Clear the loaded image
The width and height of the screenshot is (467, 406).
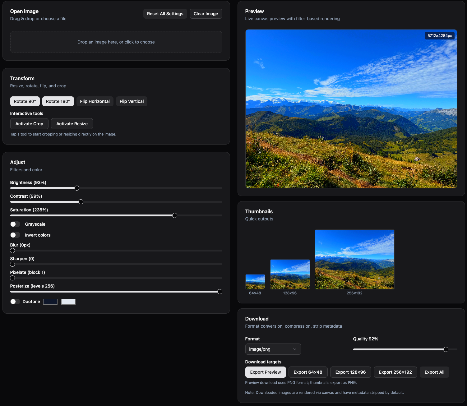(206, 13)
